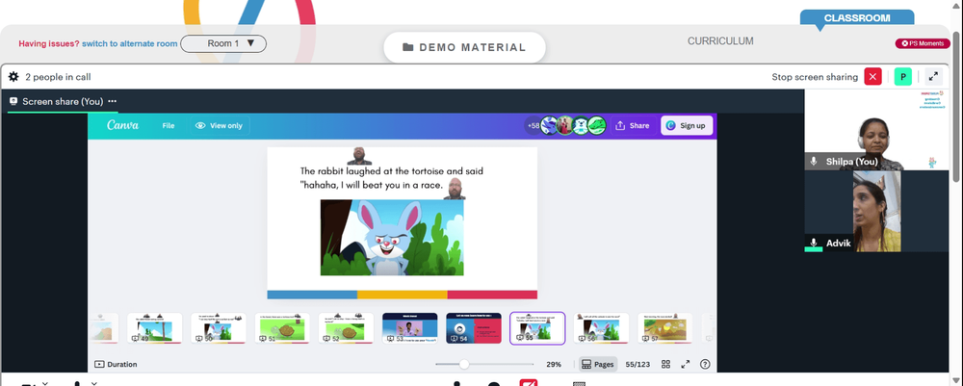The width and height of the screenshot is (963, 386).
Task: Select page 49 thumbnail
Action: point(155,328)
